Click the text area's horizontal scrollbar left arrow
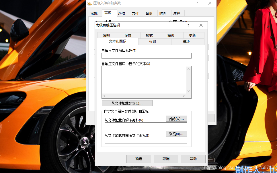 click(104, 96)
